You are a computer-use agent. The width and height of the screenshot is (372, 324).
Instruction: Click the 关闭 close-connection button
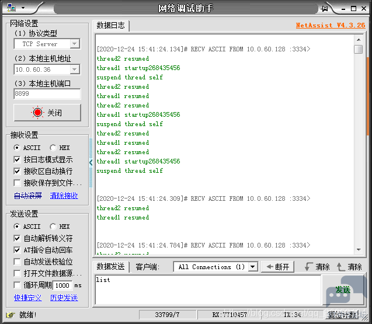pyautogui.click(x=47, y=113)
